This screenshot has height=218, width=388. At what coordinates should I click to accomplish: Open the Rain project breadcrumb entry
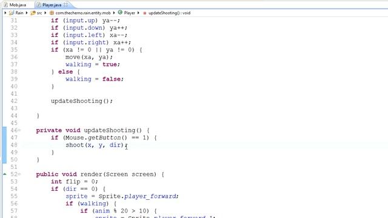19,13
